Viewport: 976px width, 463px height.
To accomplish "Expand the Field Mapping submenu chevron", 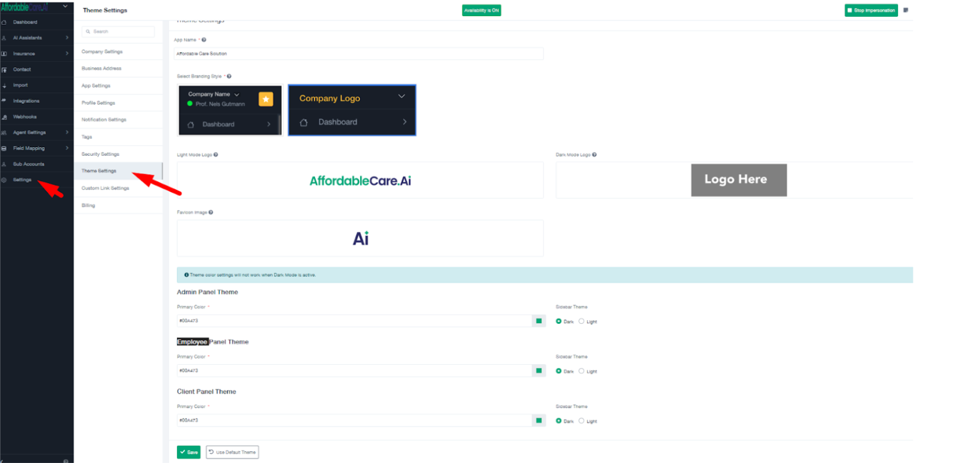I will pyautogui.click(x=67, y=148).
